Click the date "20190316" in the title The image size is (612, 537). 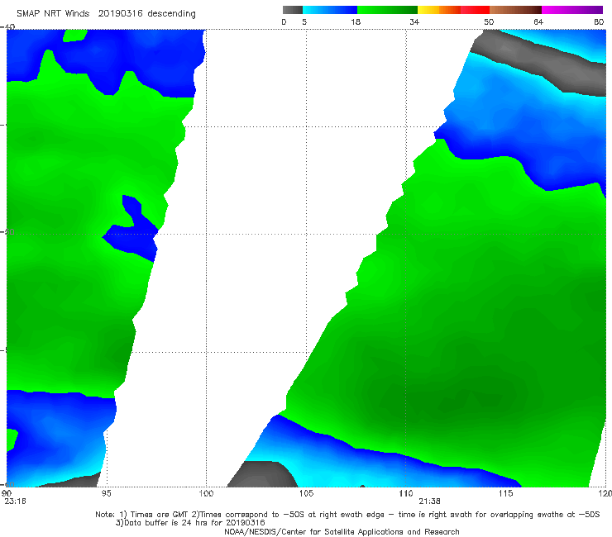(x=120, y=13)
